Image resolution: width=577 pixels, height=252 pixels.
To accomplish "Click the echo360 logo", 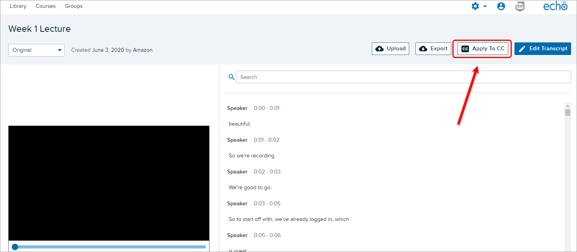I will pyautogui.click(x=555, y=6).
